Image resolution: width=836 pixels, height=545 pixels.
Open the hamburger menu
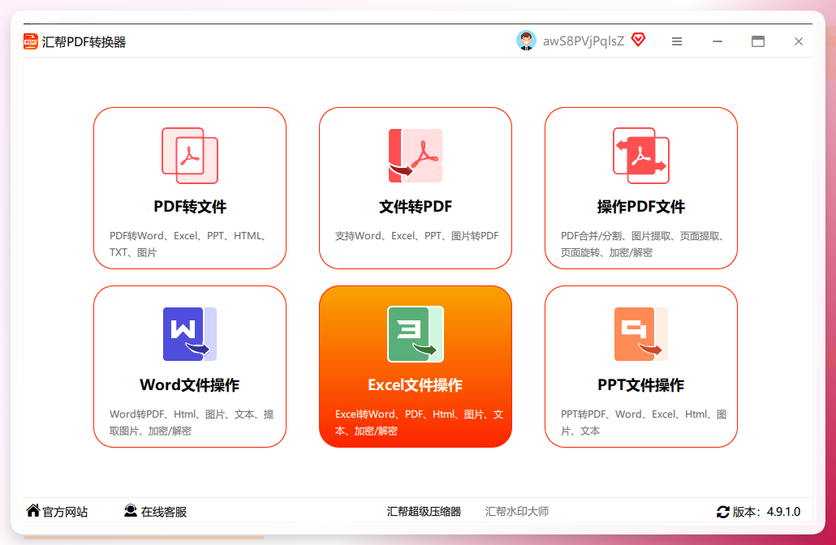pyautogui.click(x=677, y=41)
